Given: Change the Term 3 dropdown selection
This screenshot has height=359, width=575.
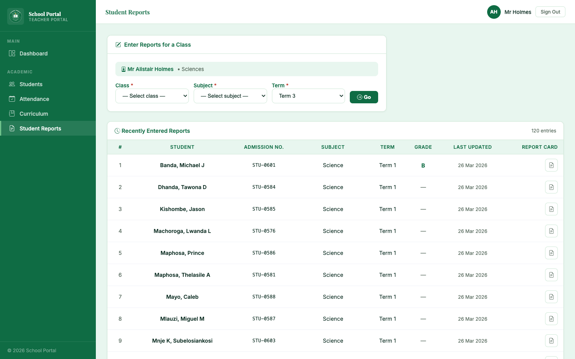Looking at the screenshot, I should pos(308,96).
